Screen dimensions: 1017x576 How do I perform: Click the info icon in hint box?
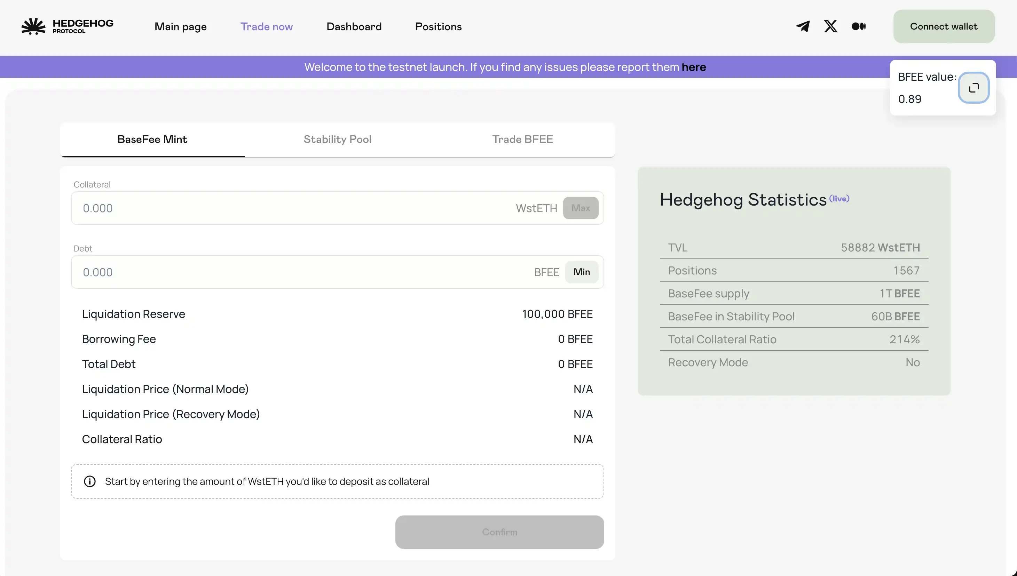point(90,481)
